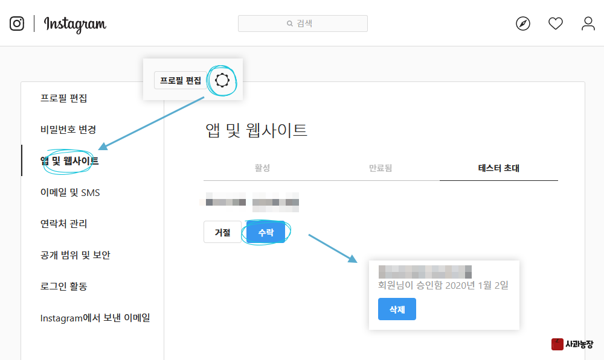The width and height of the screenshot is (604, 360).
Task: Open the Explore compass icon
Action: 522,24
